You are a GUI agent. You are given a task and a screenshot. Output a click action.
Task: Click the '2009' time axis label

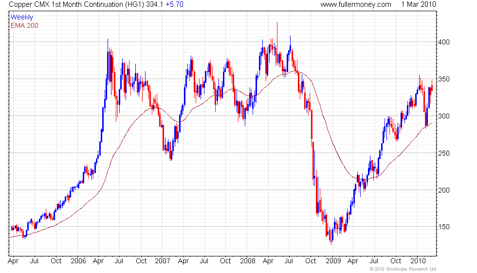pyautogui.click(x=333, y=261)
